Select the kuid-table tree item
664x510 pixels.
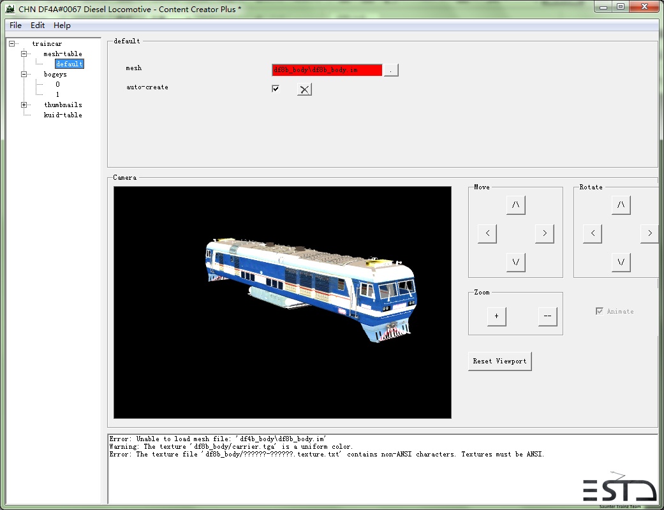(63, 115)
